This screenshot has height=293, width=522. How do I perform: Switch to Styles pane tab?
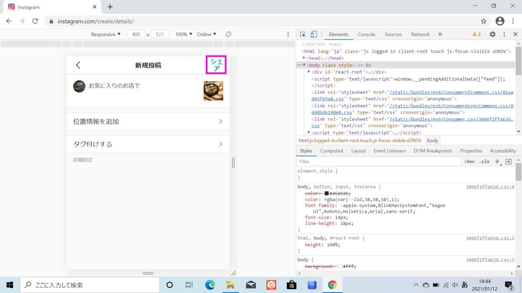point(306,151)
